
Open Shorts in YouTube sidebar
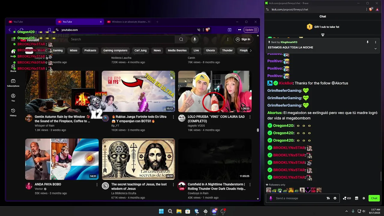[13, 68]
